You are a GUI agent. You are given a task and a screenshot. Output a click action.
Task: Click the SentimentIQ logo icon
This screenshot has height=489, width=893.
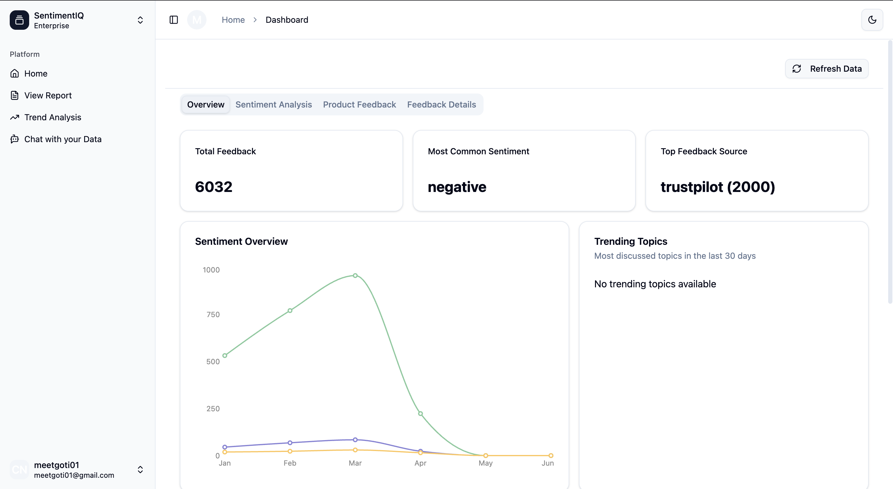[x=19, y=20]
